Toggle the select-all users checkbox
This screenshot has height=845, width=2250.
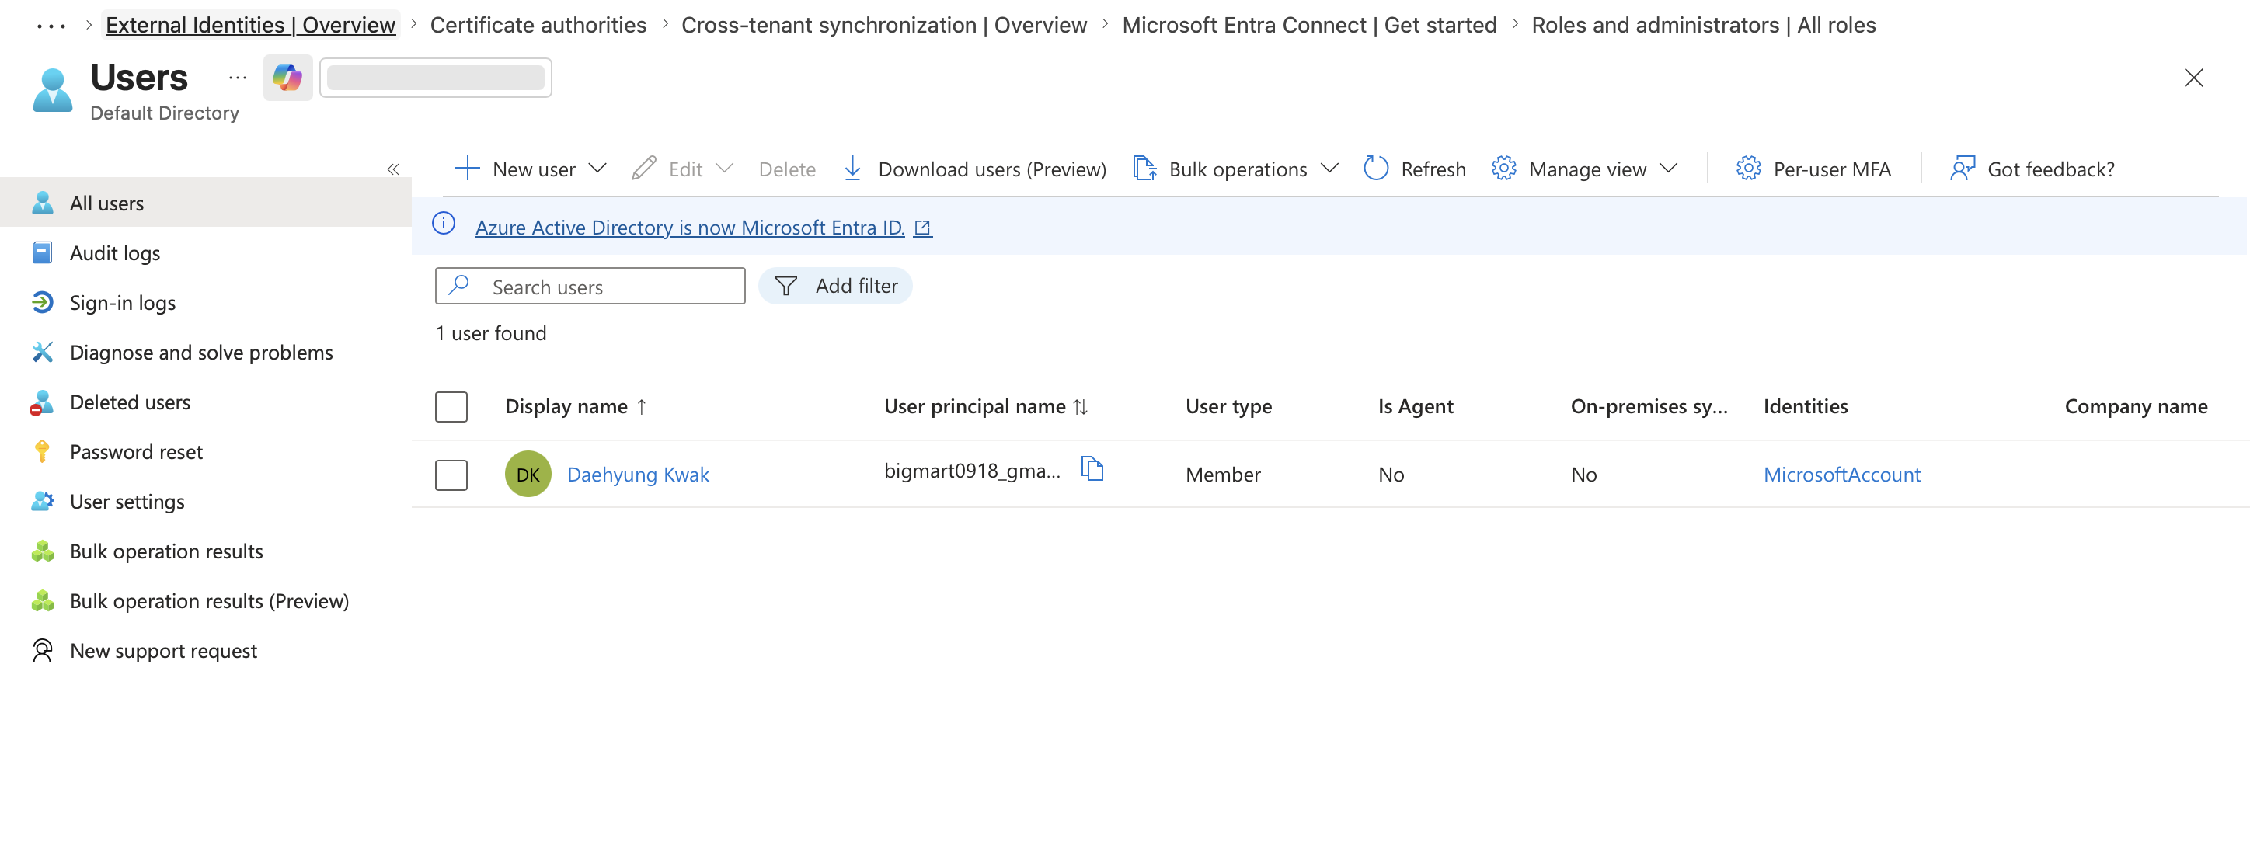pos(451,407)
